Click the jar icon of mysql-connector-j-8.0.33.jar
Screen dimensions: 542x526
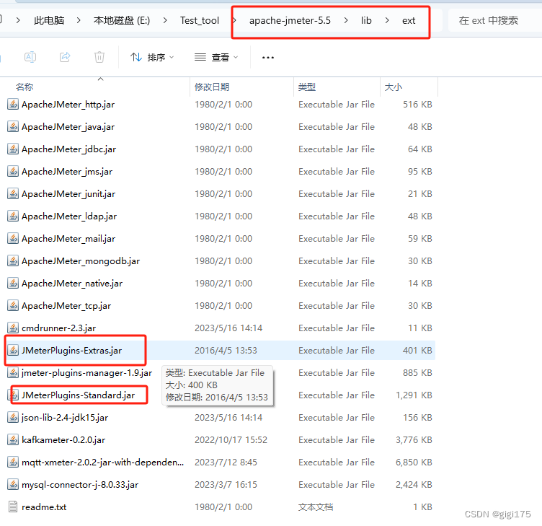13,485
